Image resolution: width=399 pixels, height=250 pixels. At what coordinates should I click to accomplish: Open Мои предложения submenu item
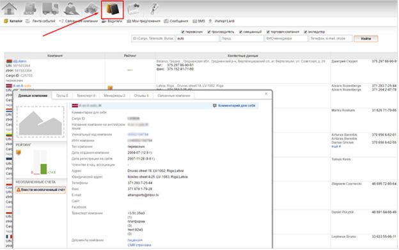click(x=143, y=21)
